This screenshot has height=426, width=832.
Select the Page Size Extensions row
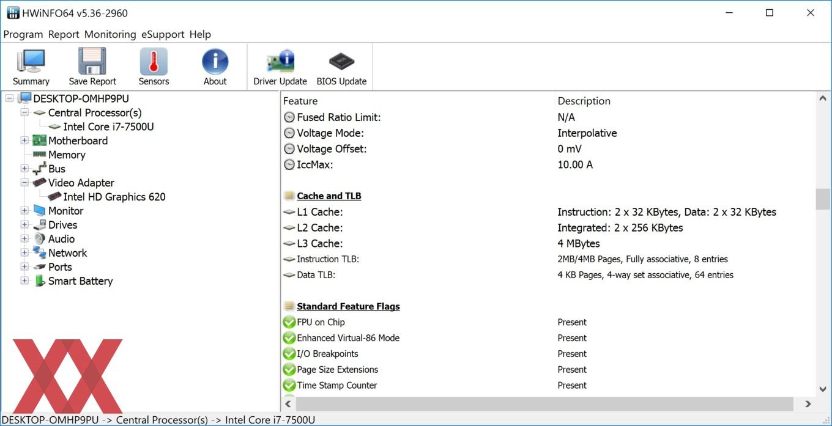point(549,370)
